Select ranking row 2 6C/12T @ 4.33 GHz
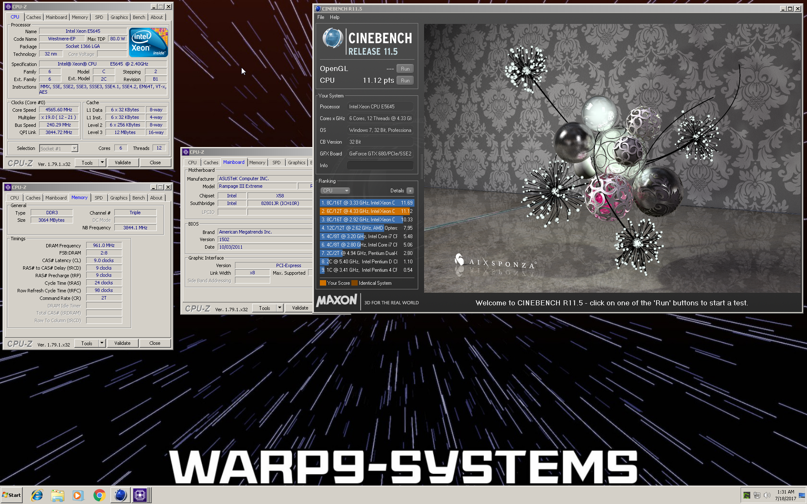This screenshot has height=504, width=807. [x=367, y=211]
